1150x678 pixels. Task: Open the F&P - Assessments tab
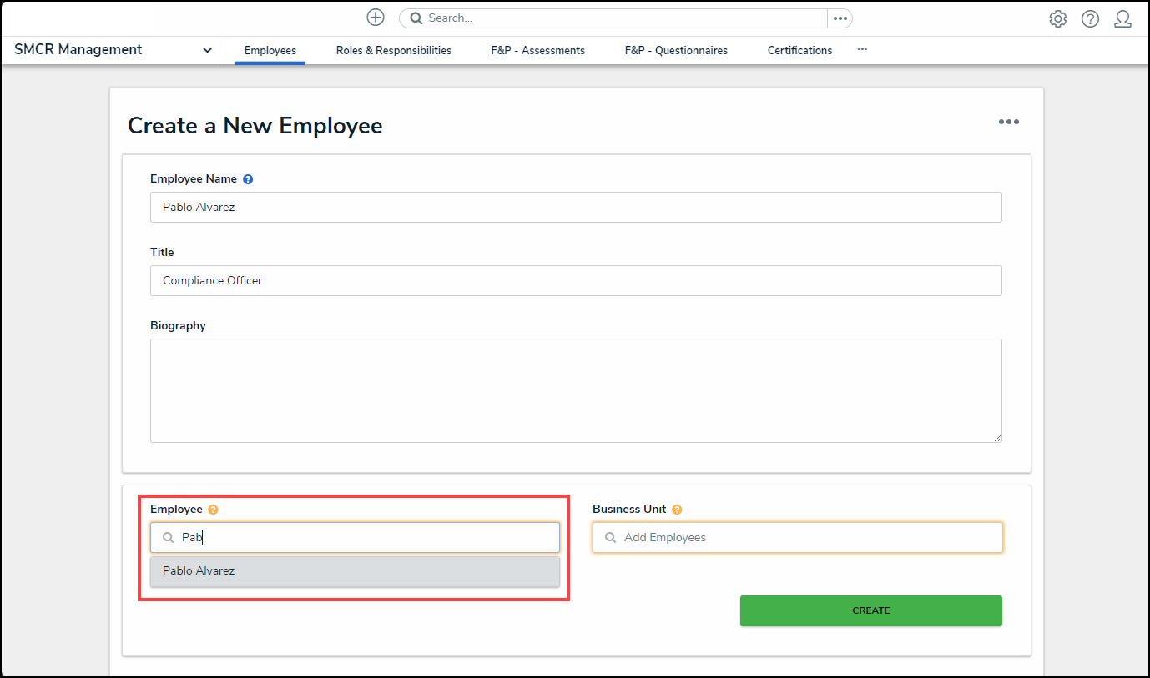tap(537, 50)
